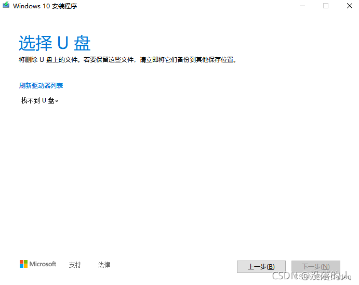The width and height of the screenshot is (359, 285).
Task: Open the 法律 legal link
Action: pos(104,265)
